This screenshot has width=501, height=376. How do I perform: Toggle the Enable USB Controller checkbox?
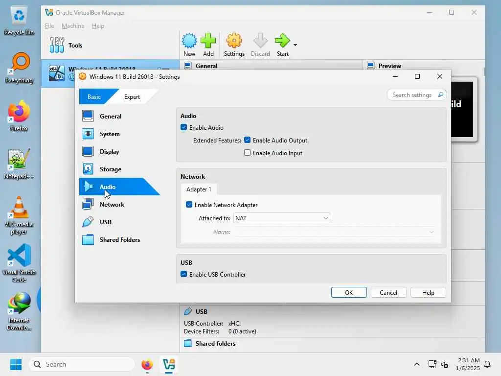tap(184, 274)
